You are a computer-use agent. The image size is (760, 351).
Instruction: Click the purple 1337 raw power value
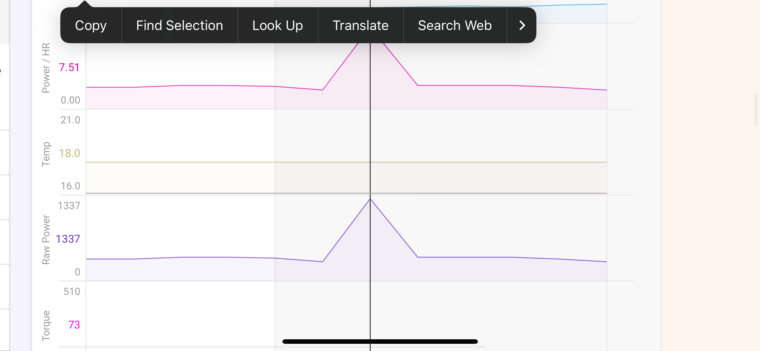point(68,239)
